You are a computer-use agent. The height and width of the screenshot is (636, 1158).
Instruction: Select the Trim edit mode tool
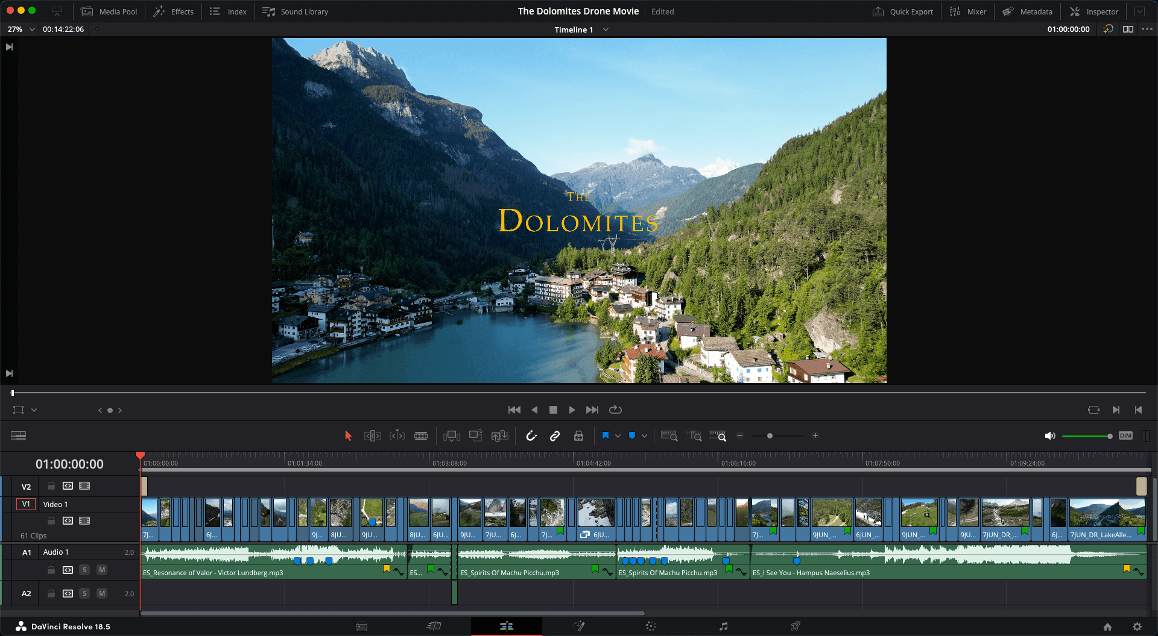(372, 436)
